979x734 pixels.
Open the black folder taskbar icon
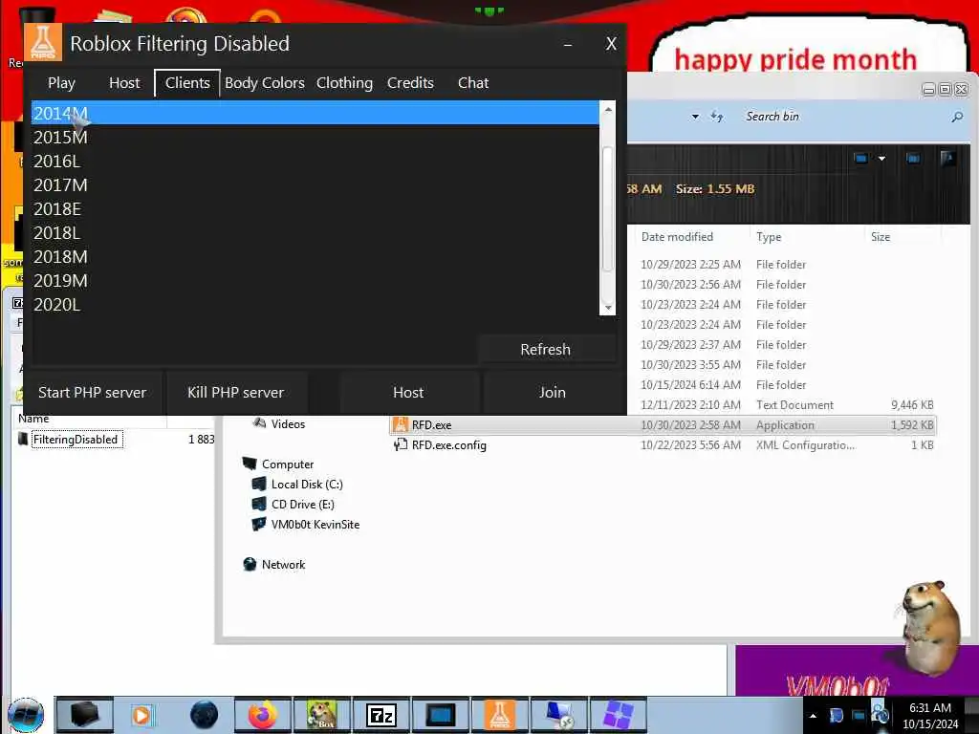[85, 715]
